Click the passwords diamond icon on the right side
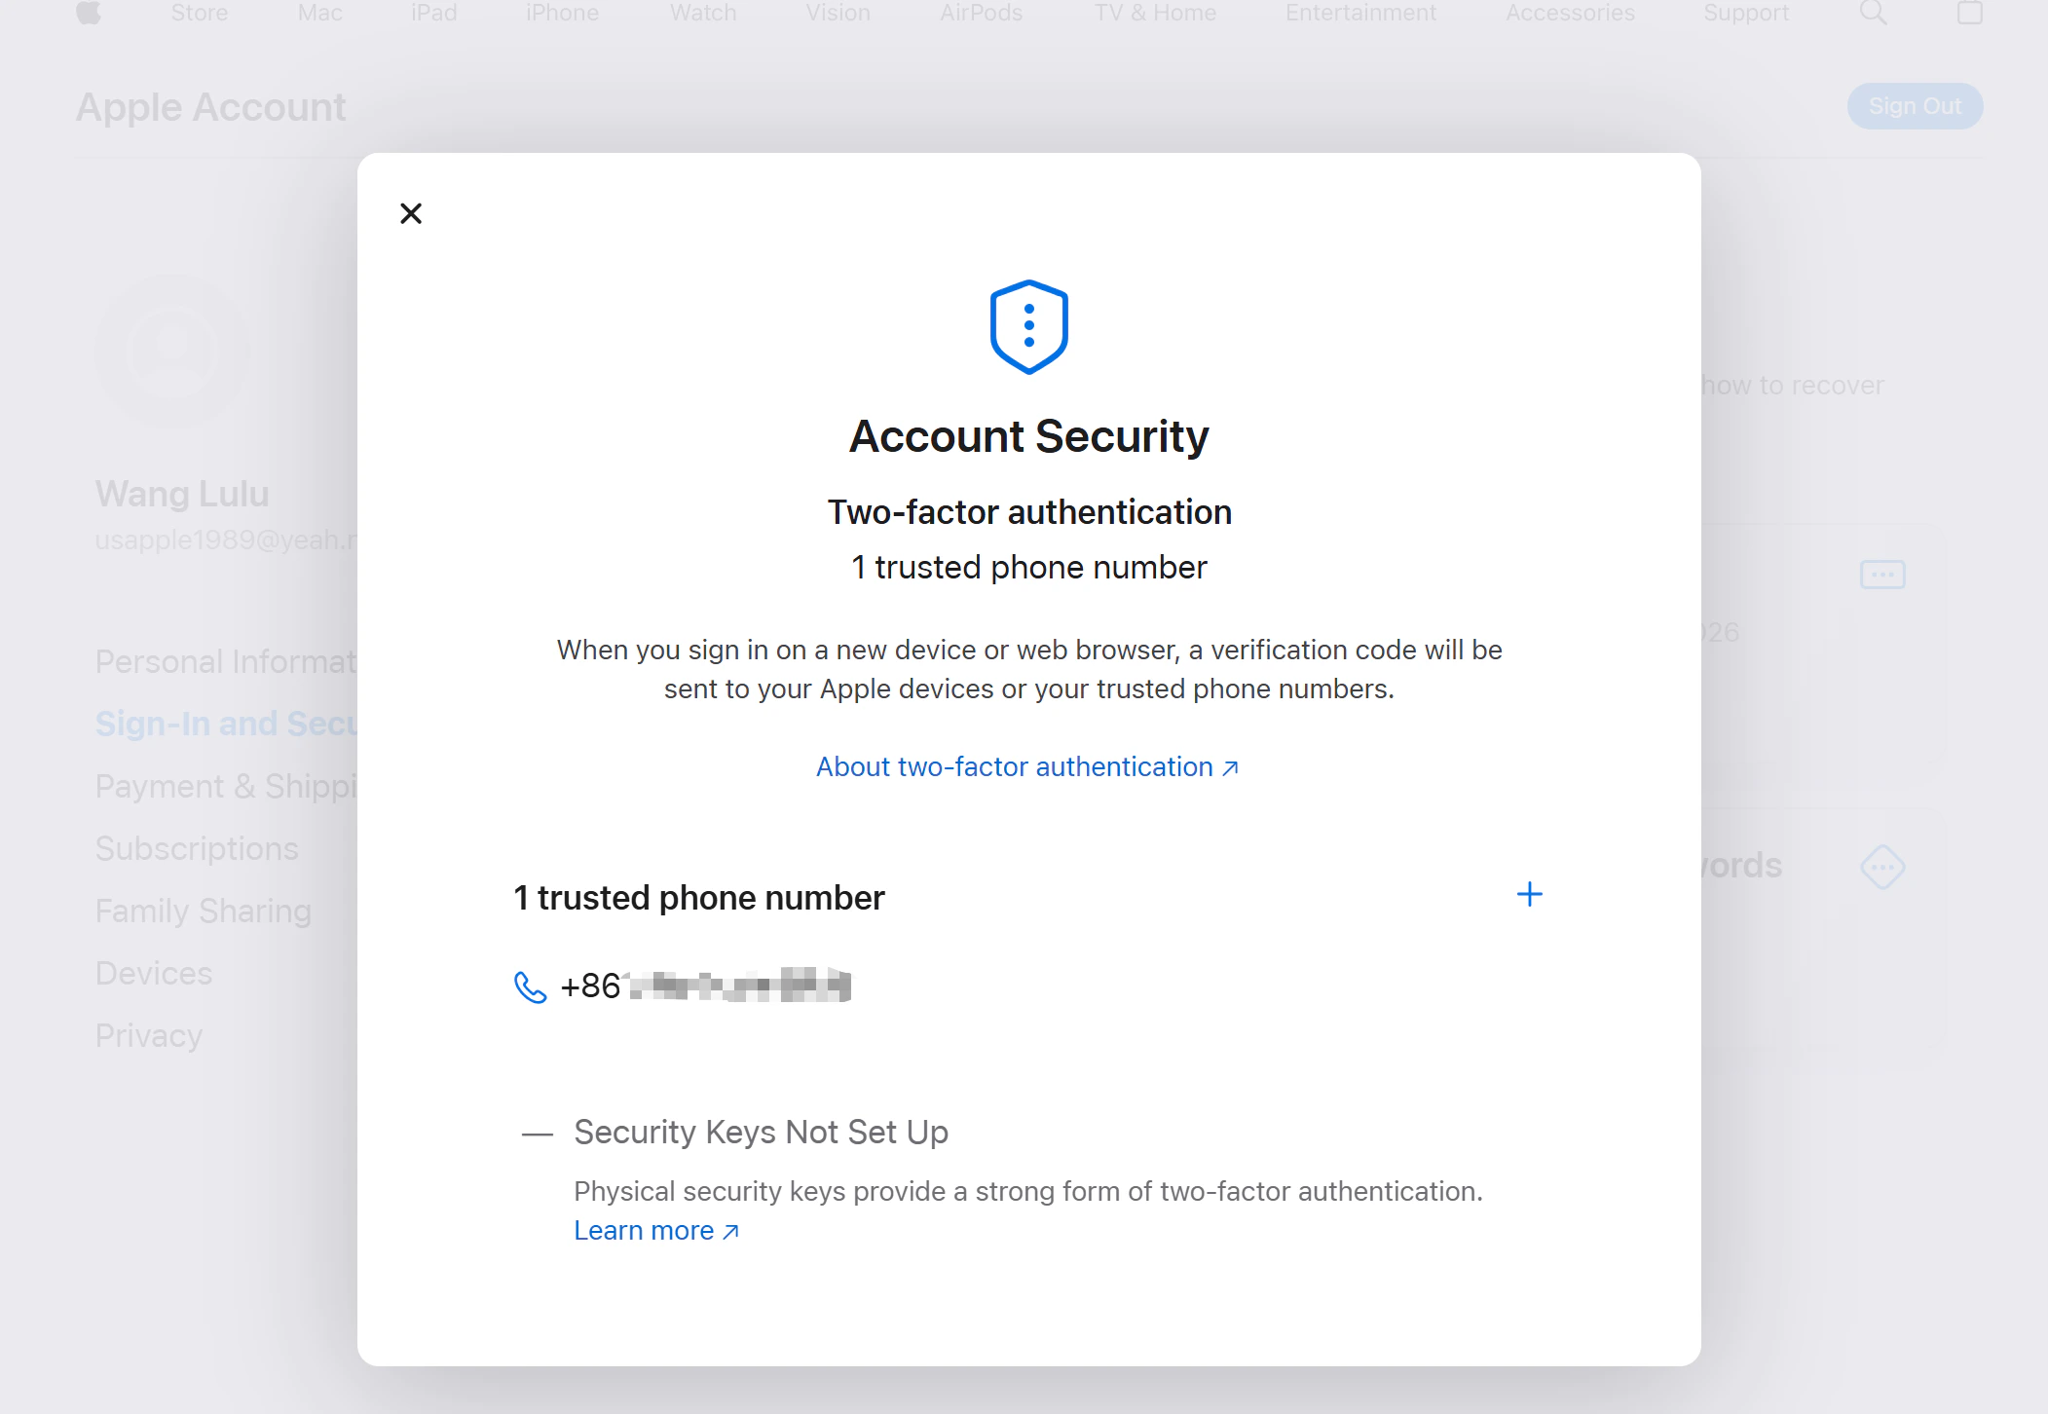This screenshot has width=2048, height=1414. coord(1883,866)
